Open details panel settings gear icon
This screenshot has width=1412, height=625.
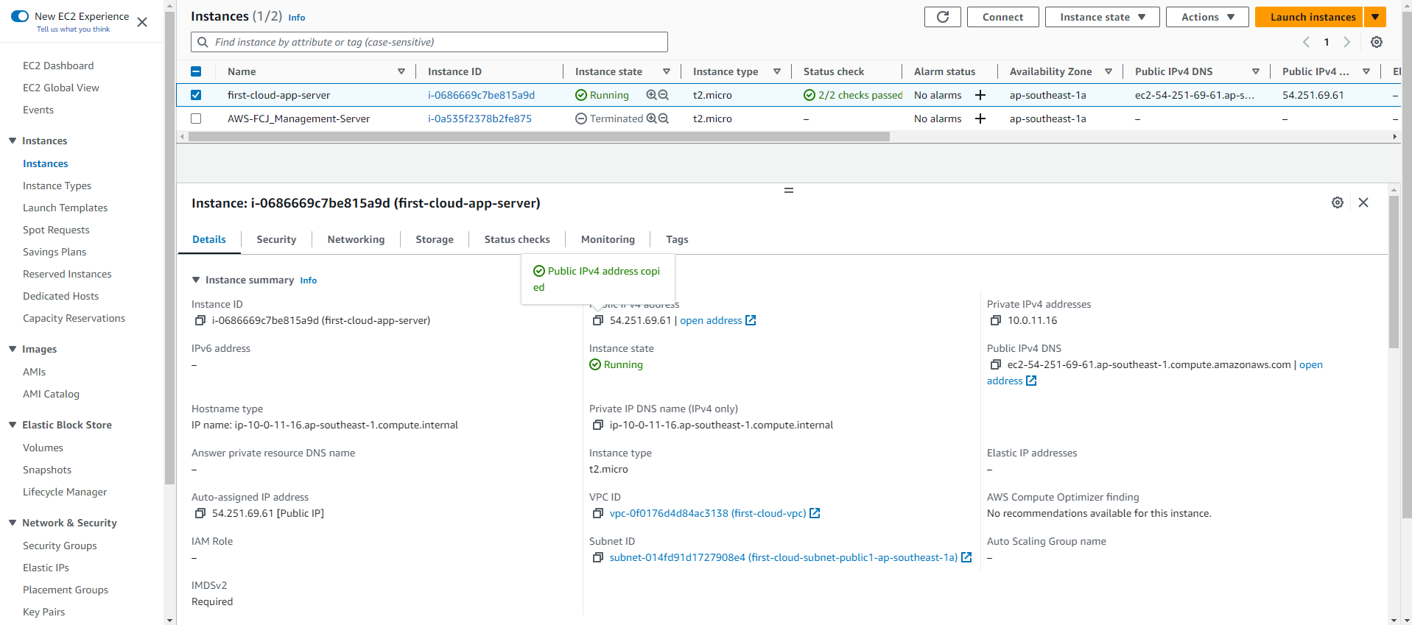tap(1337, 202)
